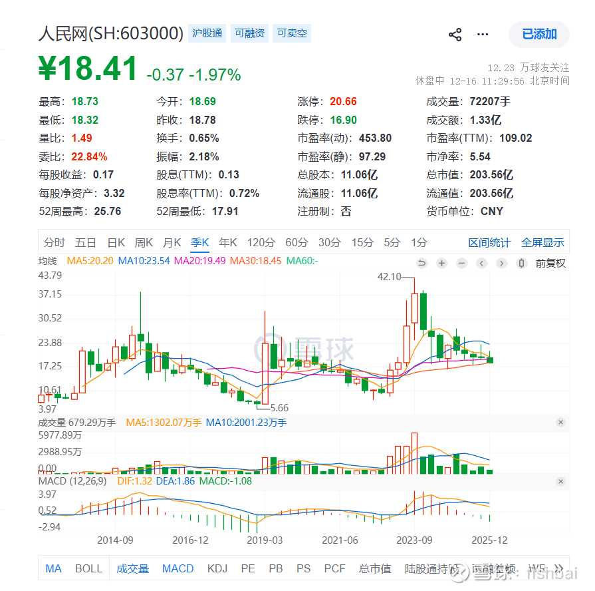Image resolution: width=595 pixels, height=591 pixels.
Task: Toggle the PCF indicator
Action: click(334, 568)
